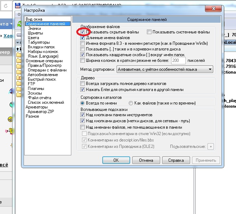Select 'Архиваторы' category
Screen dimensions: 236x214
[37, 107]
